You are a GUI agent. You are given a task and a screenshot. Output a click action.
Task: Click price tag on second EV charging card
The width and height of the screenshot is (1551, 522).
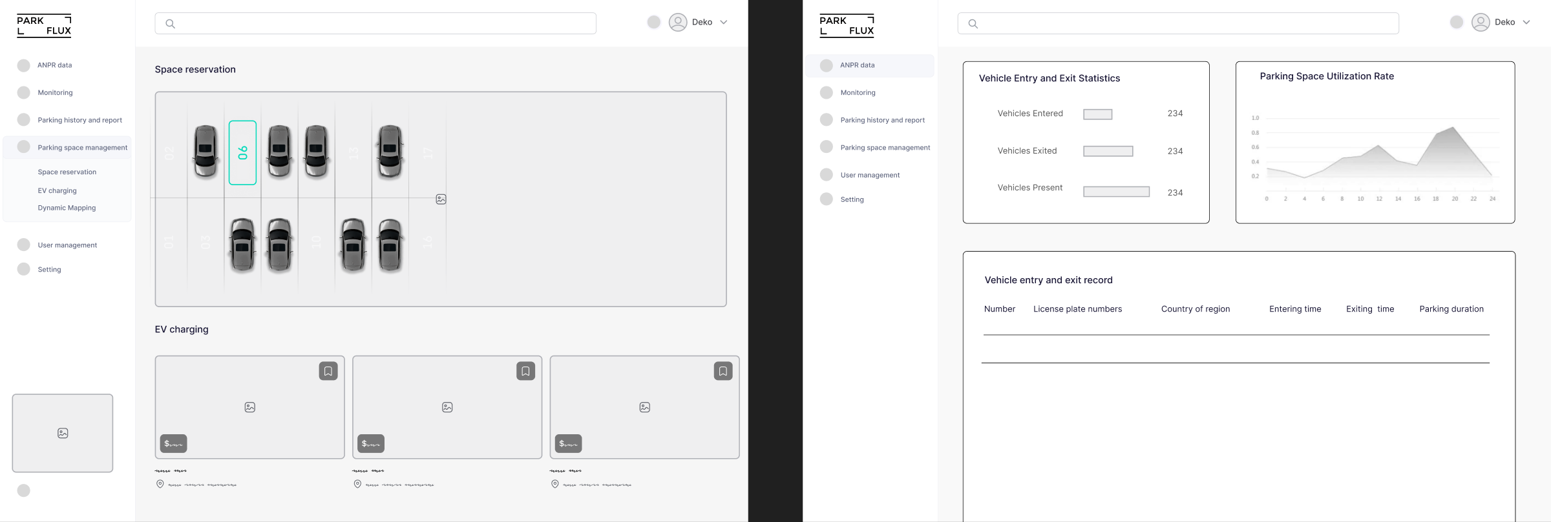click(371, 443)
